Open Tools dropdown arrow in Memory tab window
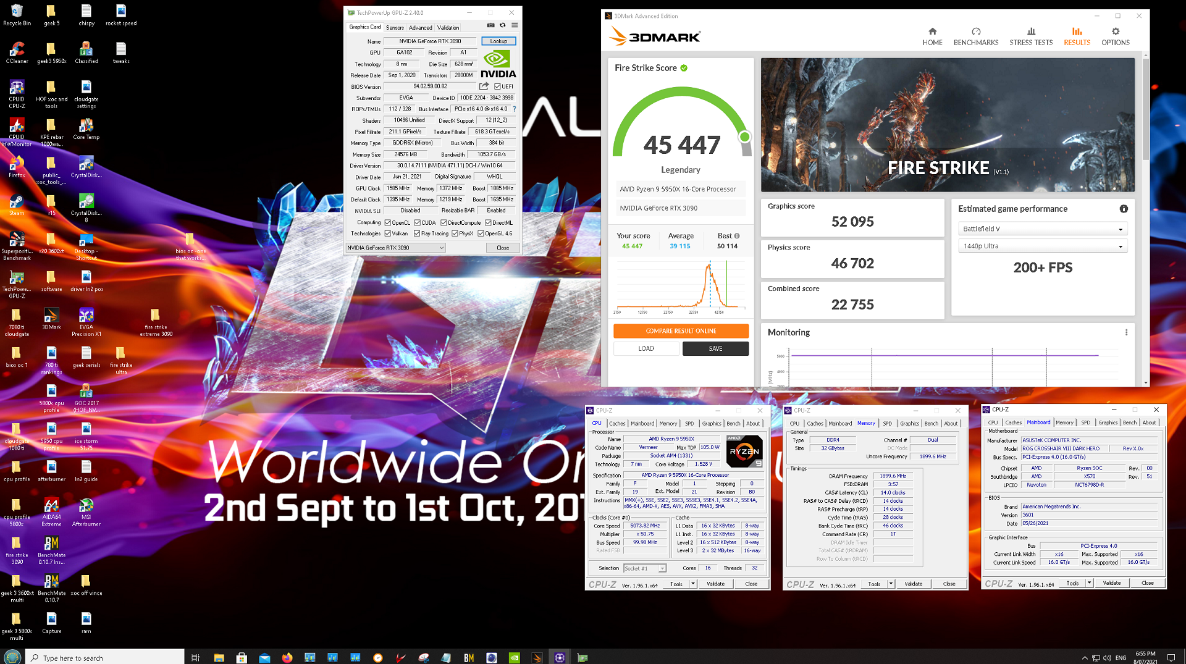Viewport: 1186px width, 664px height. coord(891,584)
